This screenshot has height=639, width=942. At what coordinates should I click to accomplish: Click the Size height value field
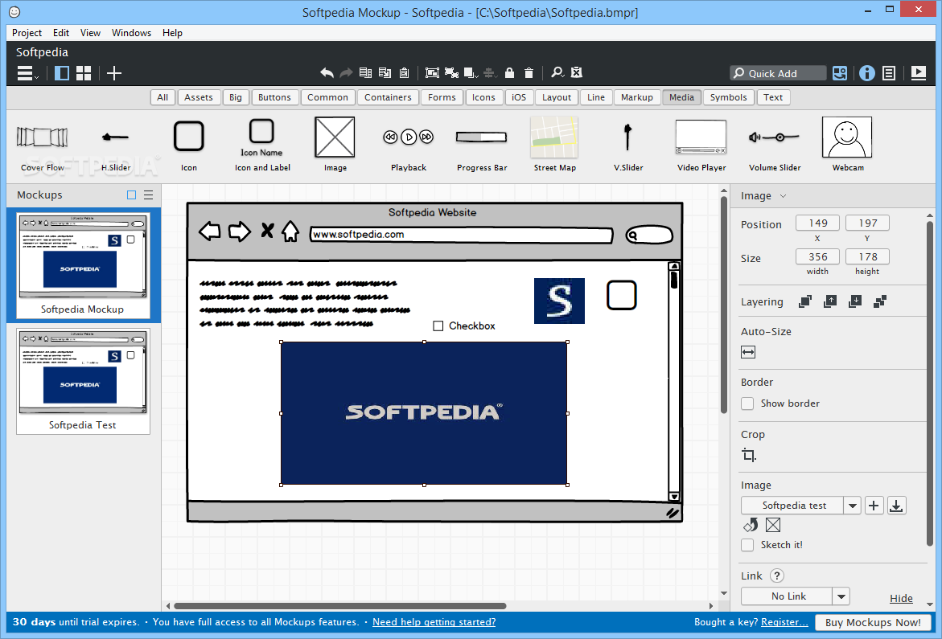(867, 256)
